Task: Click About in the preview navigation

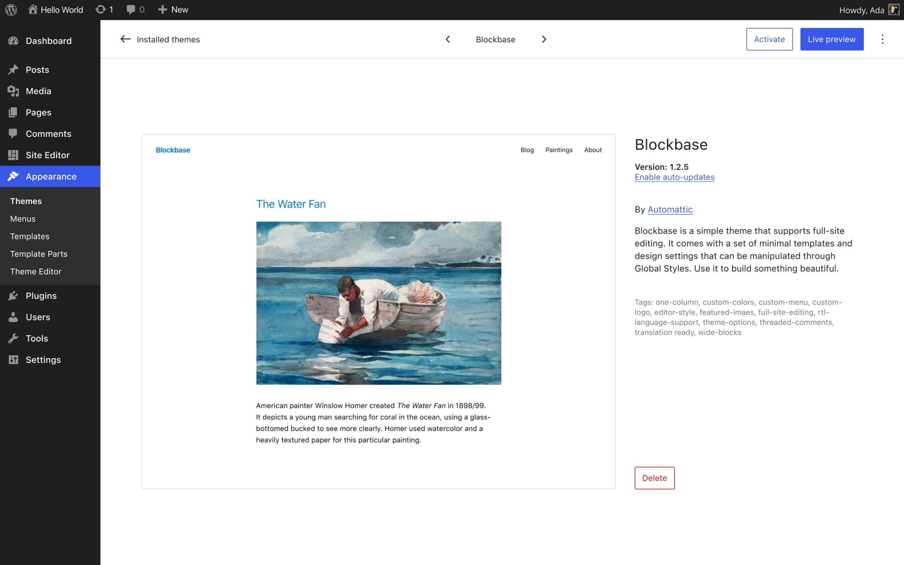Action: (593, 150)
